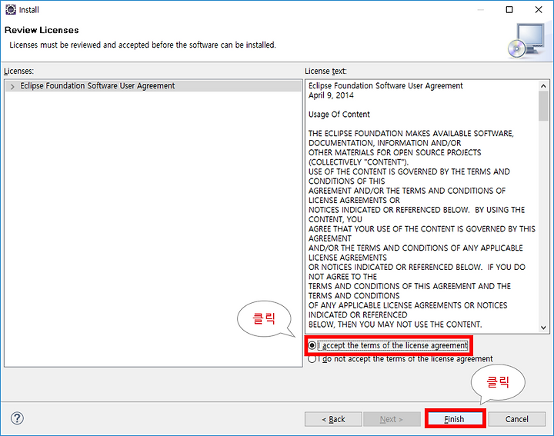Select 'I accept the terms' radio button
Screen dimensions: 554x436
click(x=312, y=345)
